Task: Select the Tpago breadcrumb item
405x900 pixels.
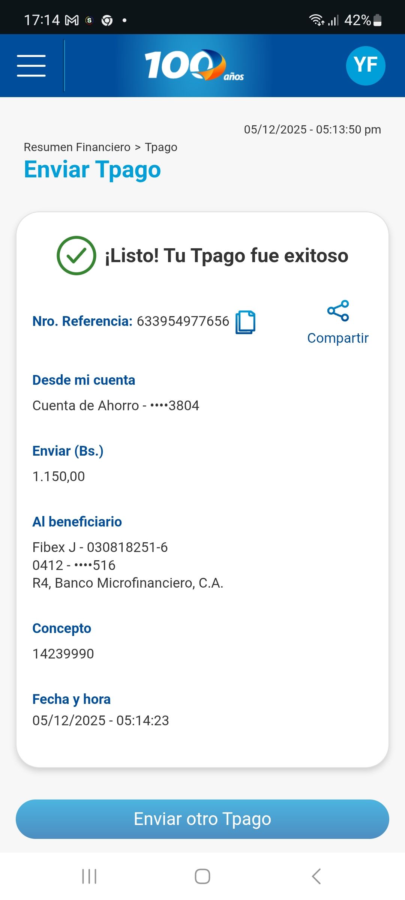Action: (x=161, y=147)
